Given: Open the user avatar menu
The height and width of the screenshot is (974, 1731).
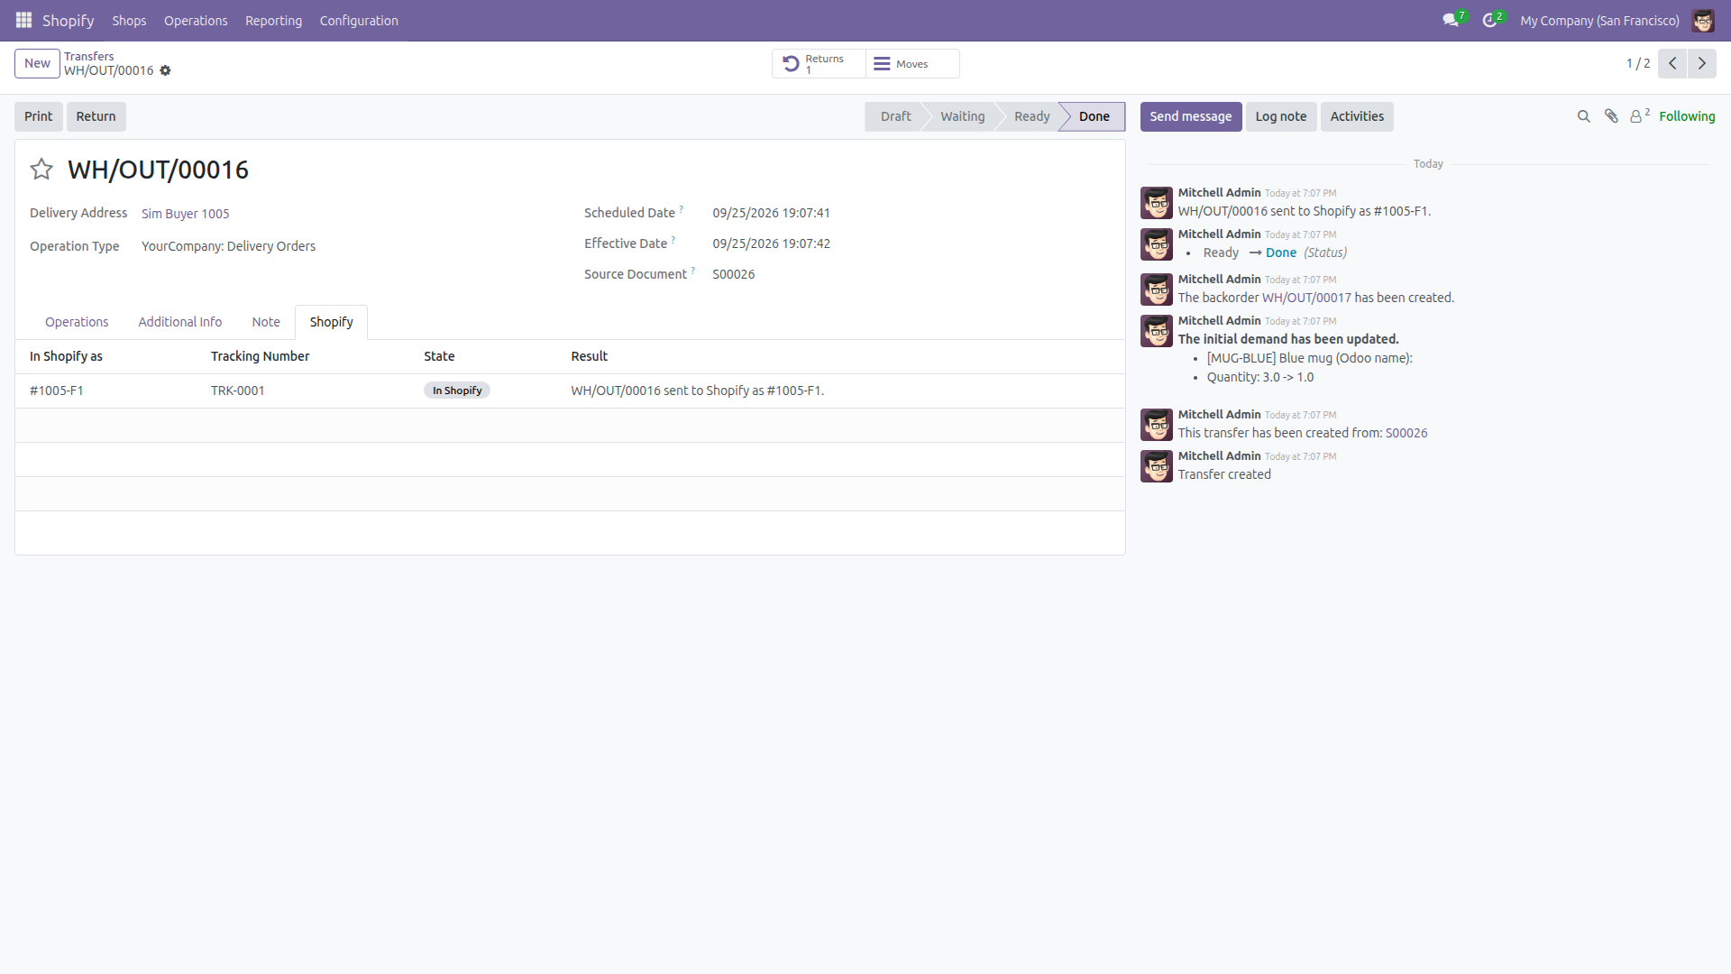Looking at the screenshot, I should point(1703,20).
